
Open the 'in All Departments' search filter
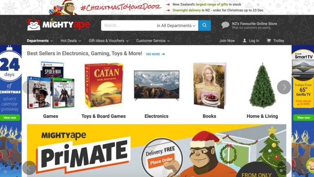pyautogui.click(x=176, y=25)
